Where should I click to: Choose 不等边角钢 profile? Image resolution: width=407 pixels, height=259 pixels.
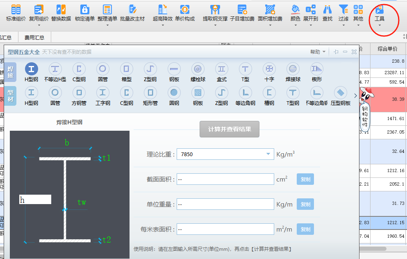[317, 96]
